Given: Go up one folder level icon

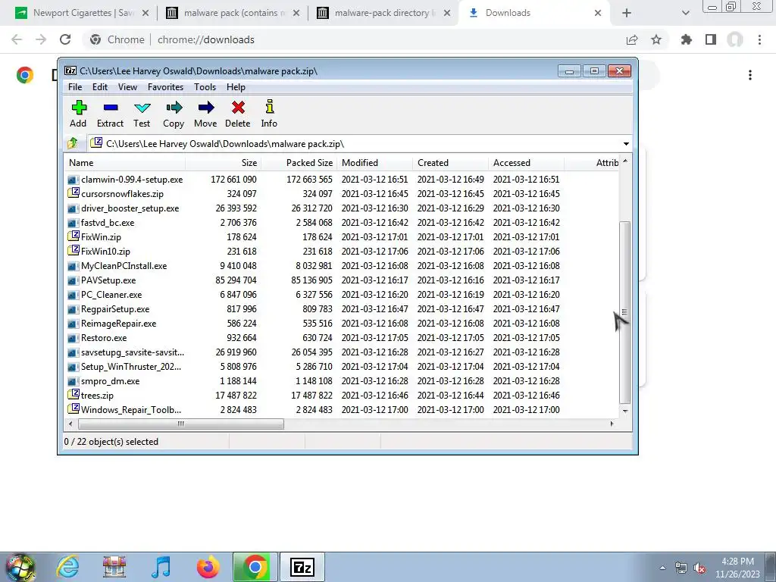Looking at the screenshot, I should 72,143.
